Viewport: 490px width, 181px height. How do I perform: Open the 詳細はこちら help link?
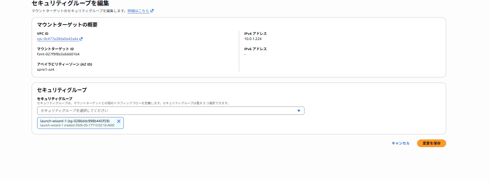pos(138,11)
